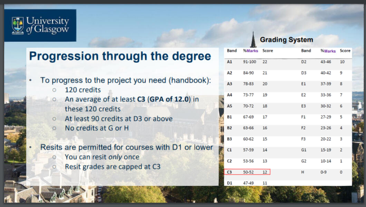Select the '84-90' marks range cell
The width and height of the screenshot is (366, 207).
[x=248, y=73]
